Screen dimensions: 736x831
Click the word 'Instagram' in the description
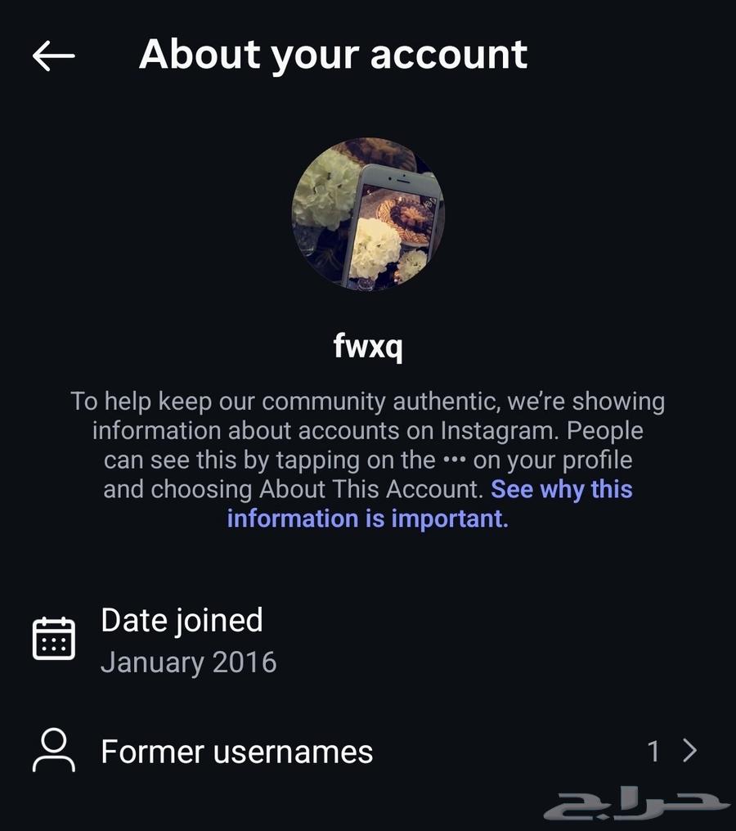(500, 430)
